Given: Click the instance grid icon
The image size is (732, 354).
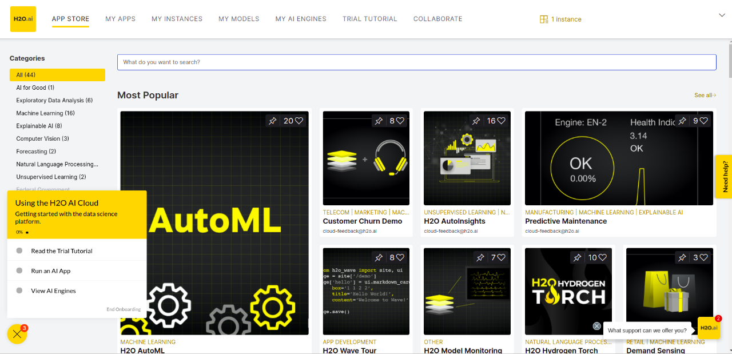Looking at the screenshot, I should [544, 19].
